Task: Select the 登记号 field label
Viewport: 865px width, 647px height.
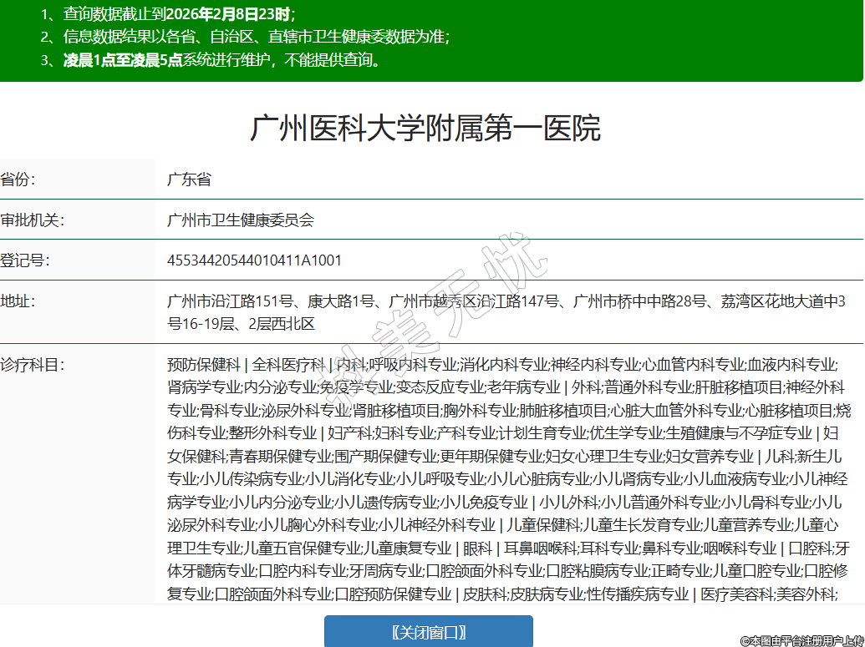Action: coord(25,260)
